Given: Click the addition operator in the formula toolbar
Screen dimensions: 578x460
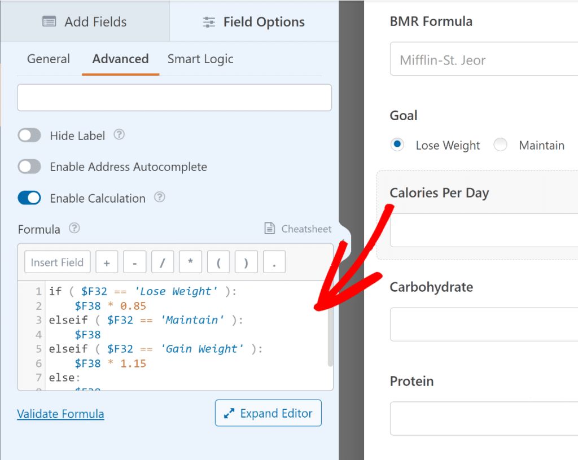Looking at the screenshot, I should [x=107, y=261].
